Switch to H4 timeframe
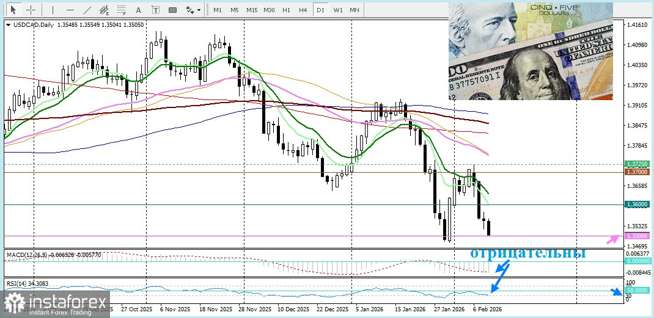 pyautogui.click(x=303, y=10)
